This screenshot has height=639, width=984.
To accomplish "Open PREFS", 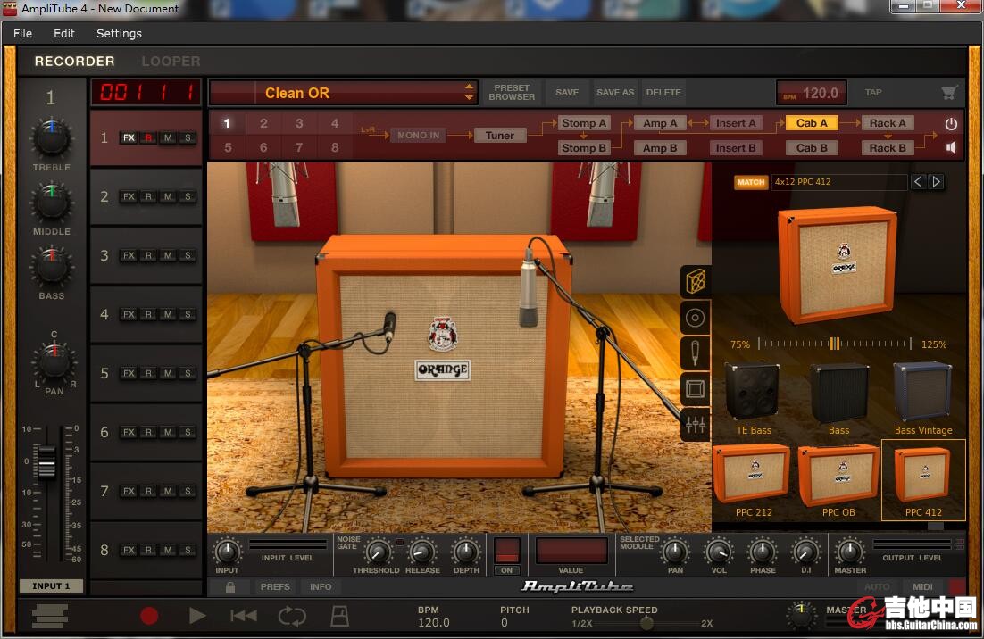I will click(275, 587).
